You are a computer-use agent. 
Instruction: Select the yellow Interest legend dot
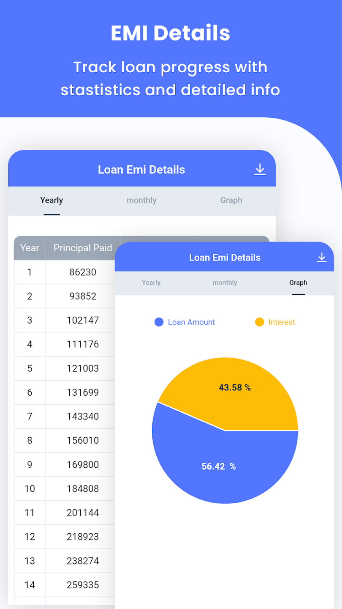pyautogui.click(x=259, y=322)
